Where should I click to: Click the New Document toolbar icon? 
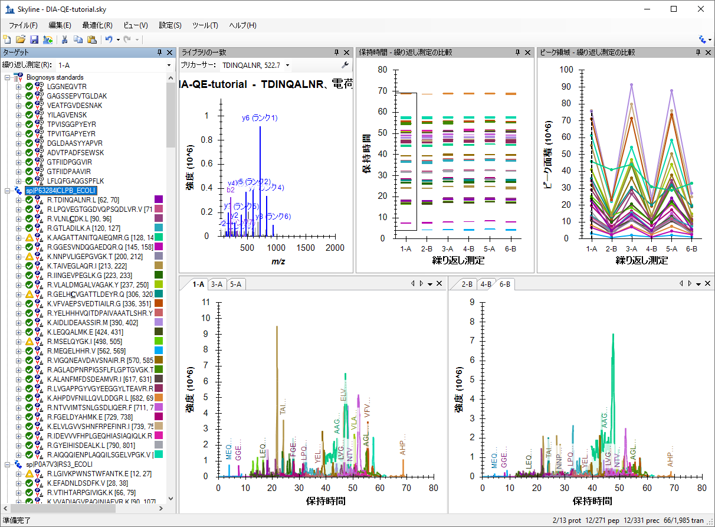click(7, 40)
